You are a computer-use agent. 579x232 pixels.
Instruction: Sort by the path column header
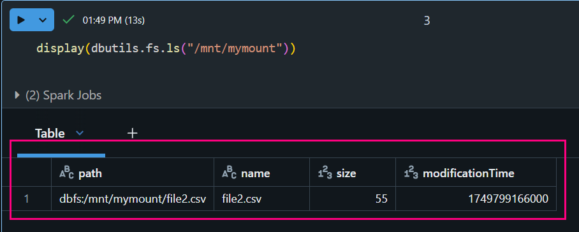(133, 173)
